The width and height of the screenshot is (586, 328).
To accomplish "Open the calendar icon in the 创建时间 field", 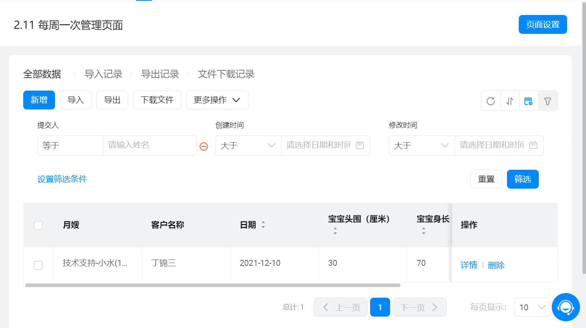I will click(360, 145).
